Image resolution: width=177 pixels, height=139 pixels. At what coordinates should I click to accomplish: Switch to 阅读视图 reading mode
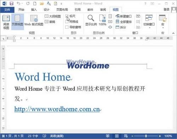[6, 22]
